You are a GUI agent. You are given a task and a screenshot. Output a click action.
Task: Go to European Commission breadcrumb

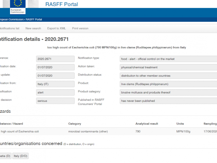11,19
